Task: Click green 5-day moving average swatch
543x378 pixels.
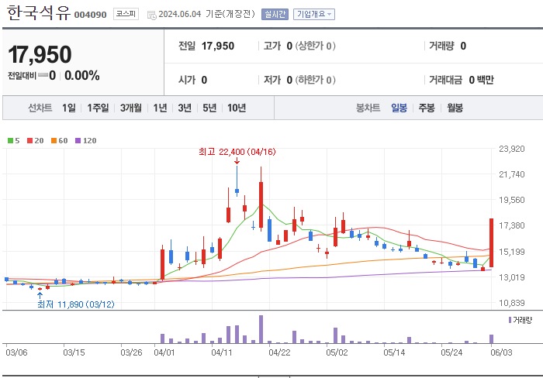Action: (10, 140)
